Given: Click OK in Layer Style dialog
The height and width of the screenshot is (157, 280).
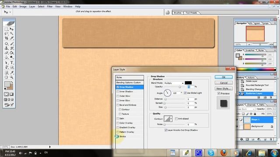Looking at the screenshot, I should click(224, 77).
